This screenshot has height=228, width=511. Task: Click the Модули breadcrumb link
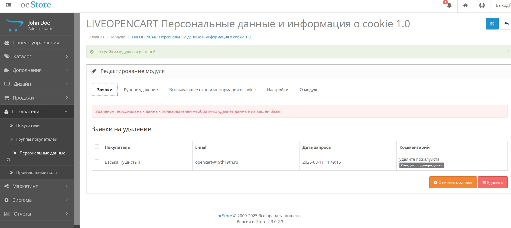(x=118, y=37)
